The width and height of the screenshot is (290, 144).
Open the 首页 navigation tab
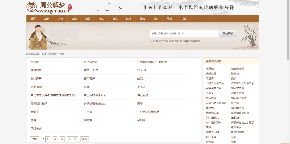33,19
